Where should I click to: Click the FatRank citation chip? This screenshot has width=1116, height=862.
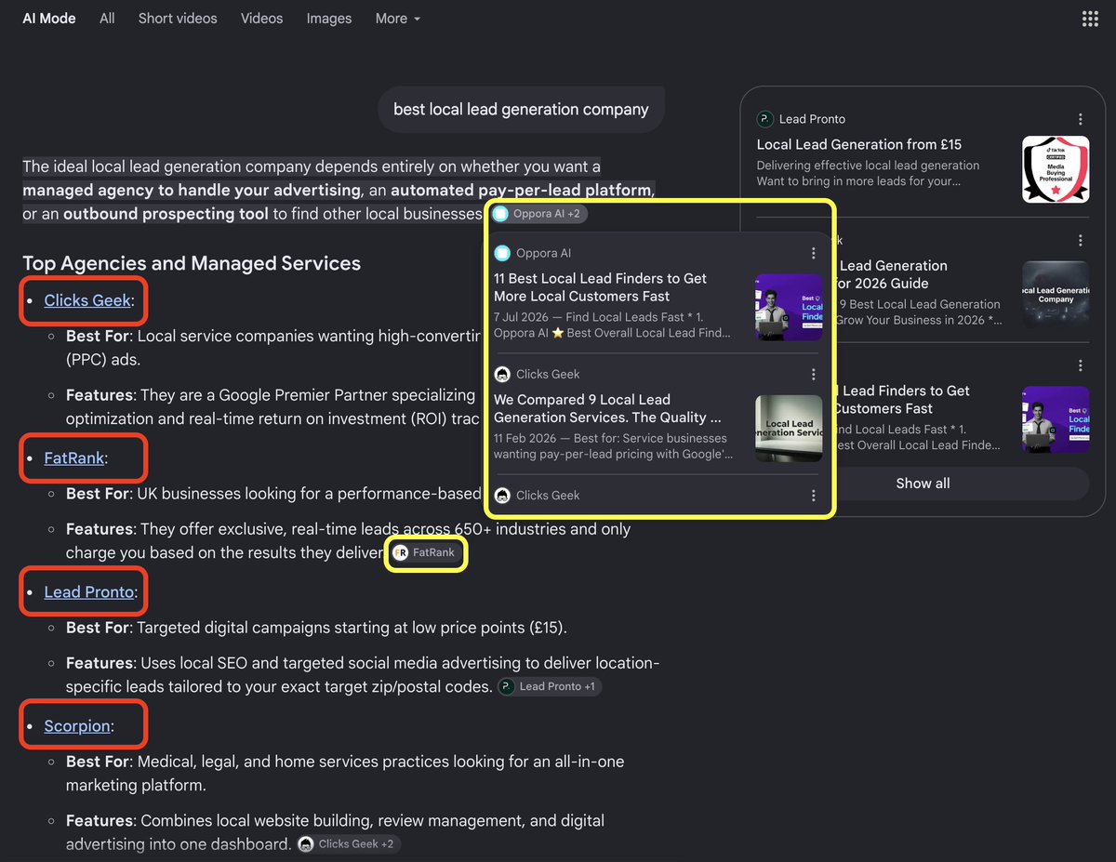coord(425,553)
